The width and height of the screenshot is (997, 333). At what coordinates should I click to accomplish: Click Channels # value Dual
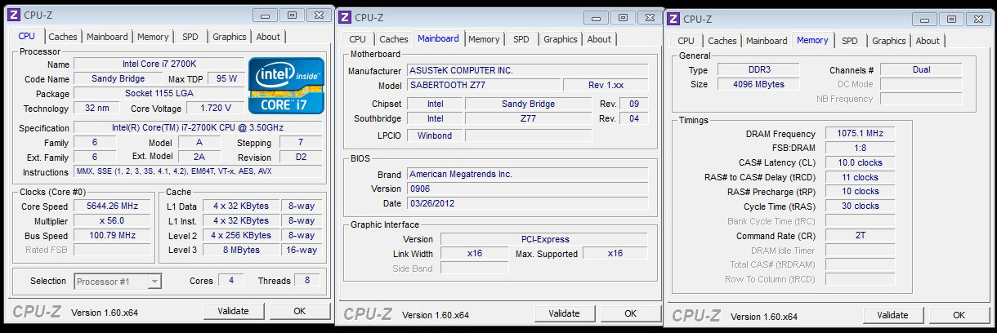tap(921, 70)
